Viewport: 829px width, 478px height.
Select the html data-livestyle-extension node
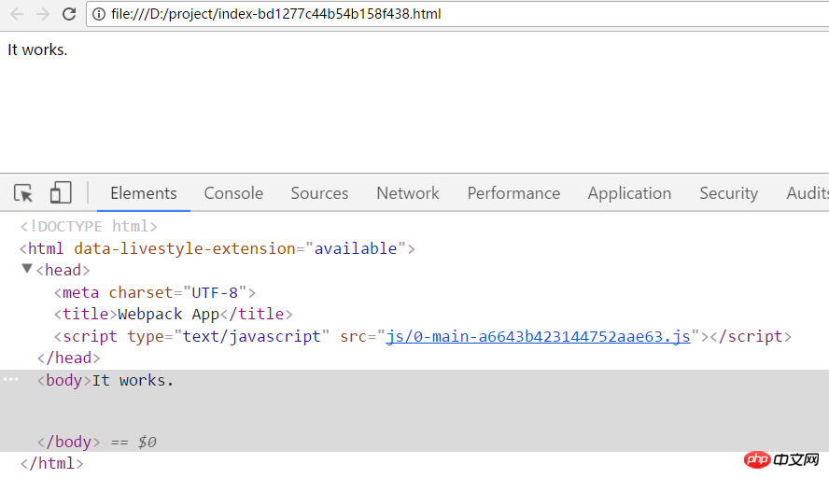coord(218,248)
